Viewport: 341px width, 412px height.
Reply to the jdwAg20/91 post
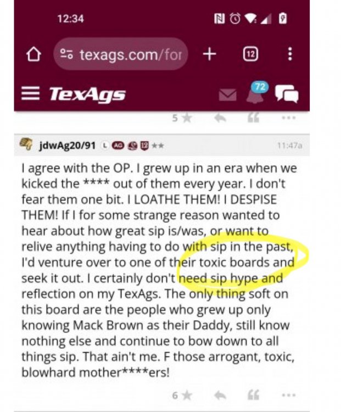click(x=220, y=395)
